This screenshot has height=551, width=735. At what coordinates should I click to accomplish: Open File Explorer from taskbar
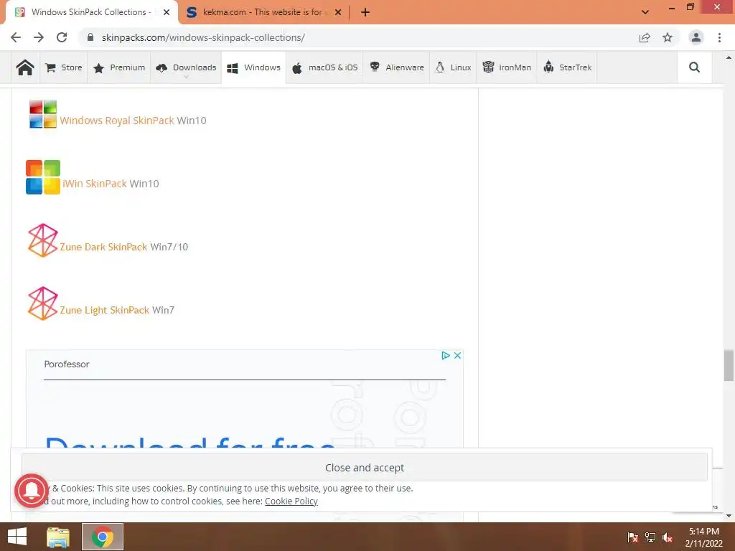click(x=58, y=537)
